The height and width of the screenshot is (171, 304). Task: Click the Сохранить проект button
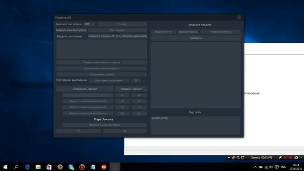(x=85, y=89)
